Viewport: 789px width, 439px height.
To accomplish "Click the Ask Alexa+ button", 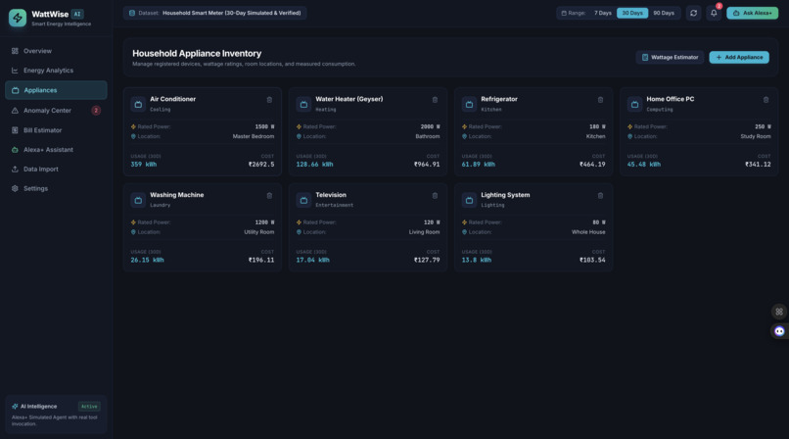I will click(x=752, y=13).
